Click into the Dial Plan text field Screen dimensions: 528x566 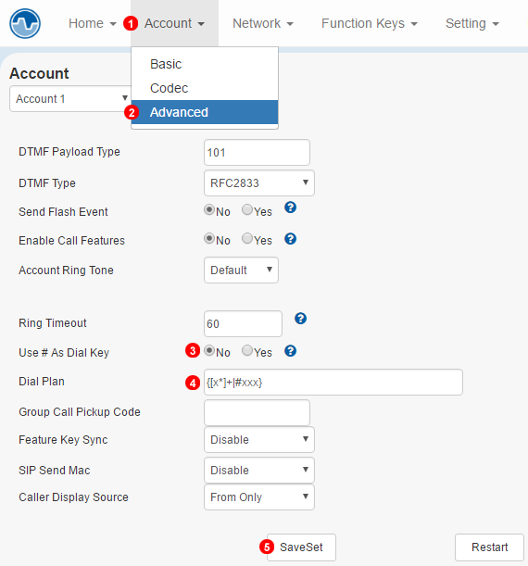[333, 383]
